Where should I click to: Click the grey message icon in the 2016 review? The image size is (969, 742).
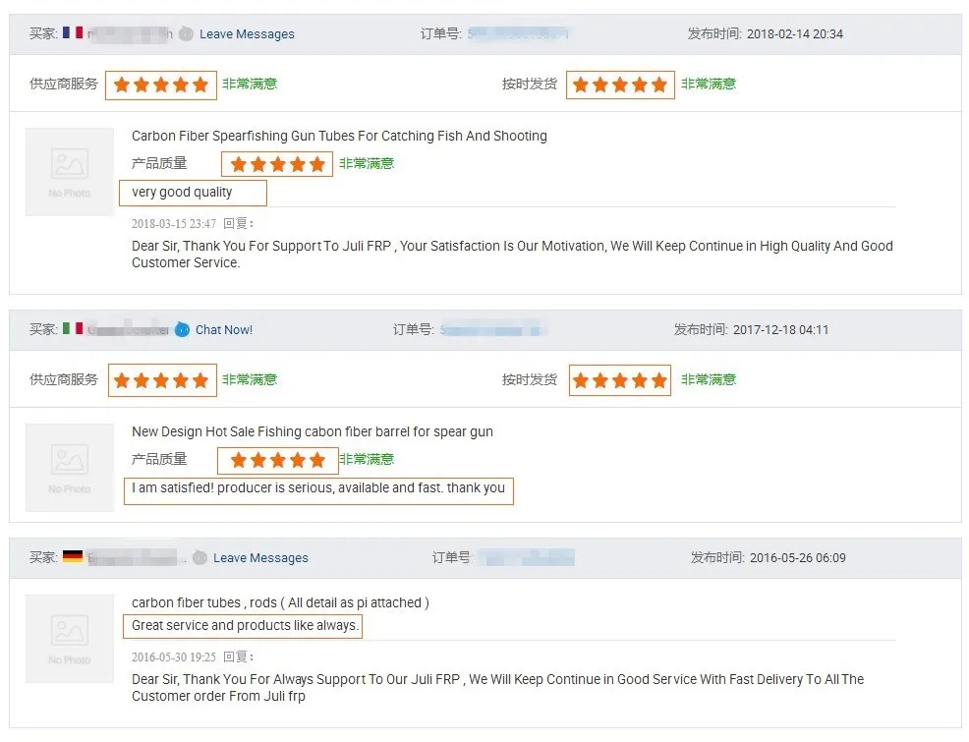[199, 558]
